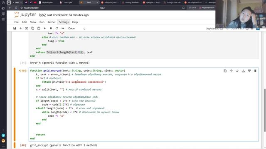Image resolution: width=266 pixels, height=149 pixels.
Task: Open the Settings menu
Action: coord(64,22)
